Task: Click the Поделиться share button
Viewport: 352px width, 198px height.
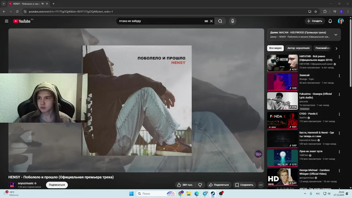Action: 219,185
